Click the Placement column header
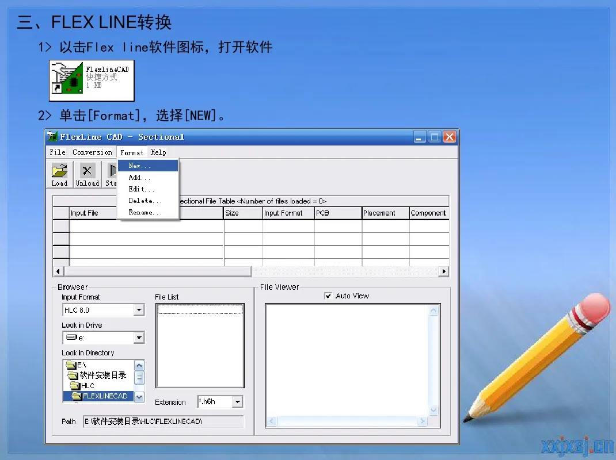 pyautogui.click(x=385, y=213)
